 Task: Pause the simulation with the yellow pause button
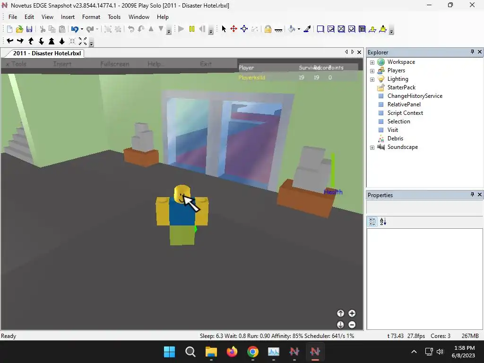[192, 29]
